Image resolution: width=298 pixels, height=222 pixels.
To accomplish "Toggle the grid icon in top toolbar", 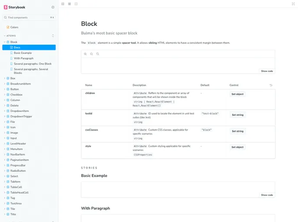I will pyautogui.click(x=69, y=4).
